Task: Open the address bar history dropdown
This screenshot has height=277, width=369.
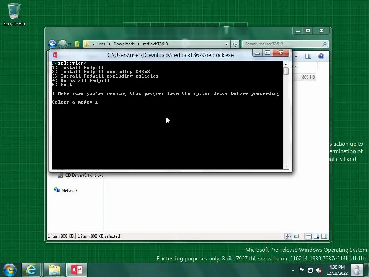Action: coord(227,44)
